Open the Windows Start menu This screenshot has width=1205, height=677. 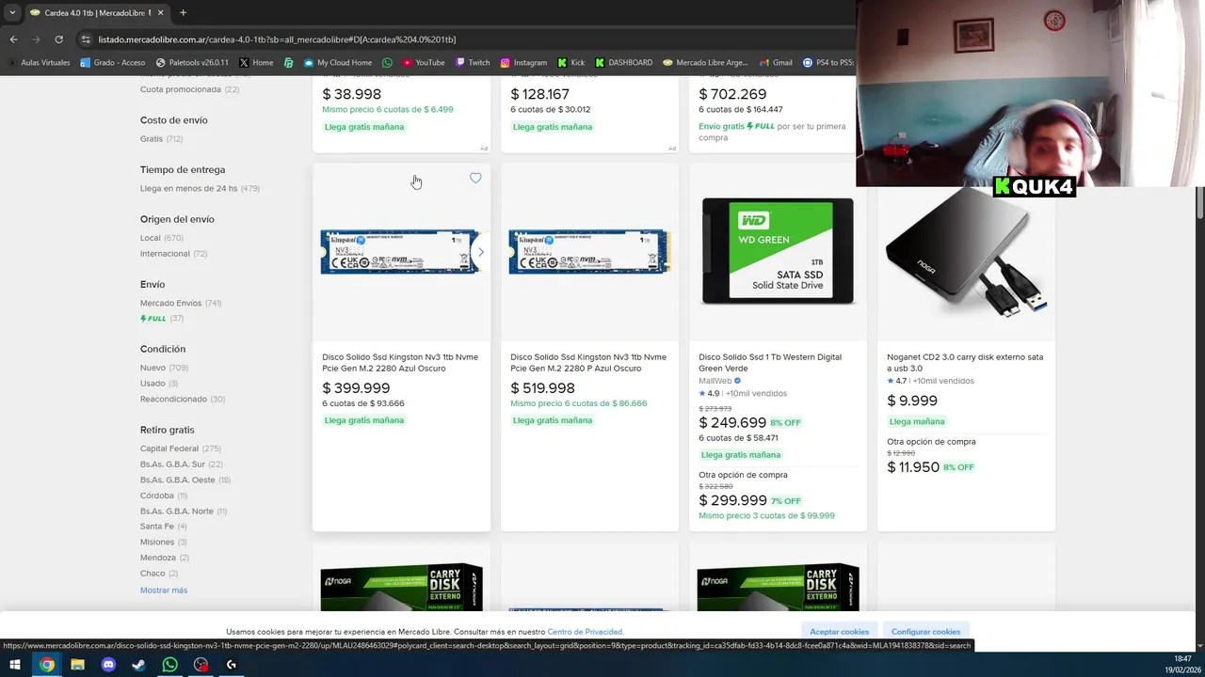pos(15,664)
